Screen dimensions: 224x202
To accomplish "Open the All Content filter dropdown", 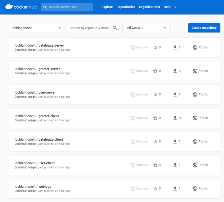I will click(x=146, y=28).
